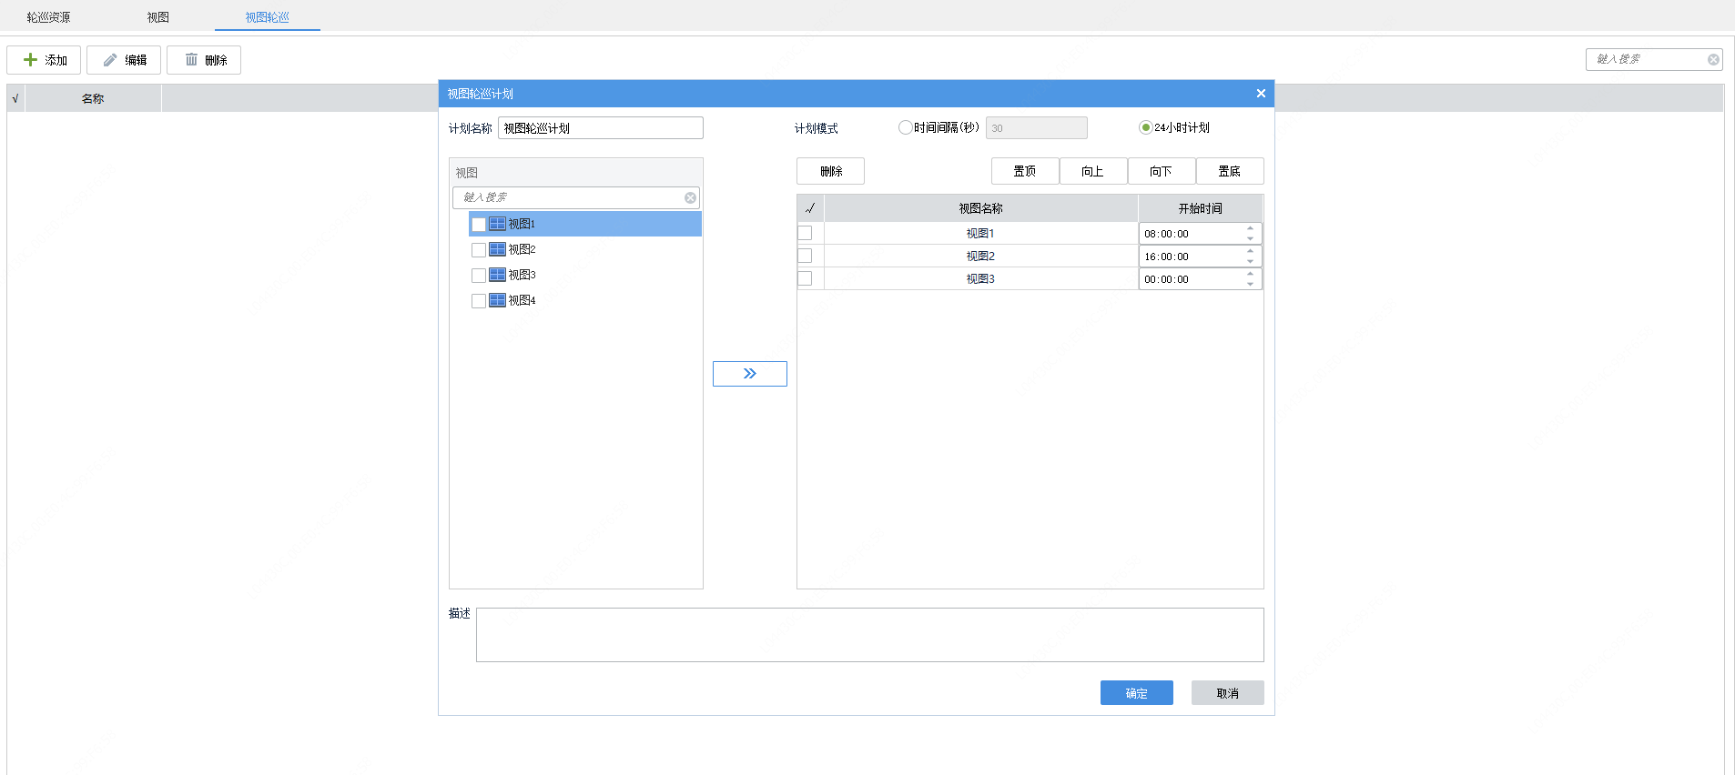
Task: Click into the 描述 description text area
Action: click(x=870, y=635)
